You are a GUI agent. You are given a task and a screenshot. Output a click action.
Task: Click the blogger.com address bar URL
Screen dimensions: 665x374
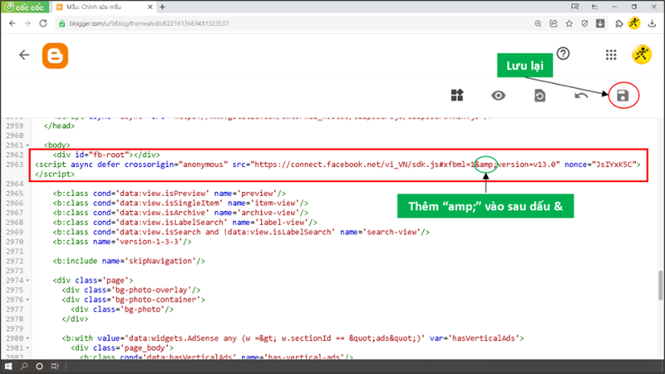150,23
